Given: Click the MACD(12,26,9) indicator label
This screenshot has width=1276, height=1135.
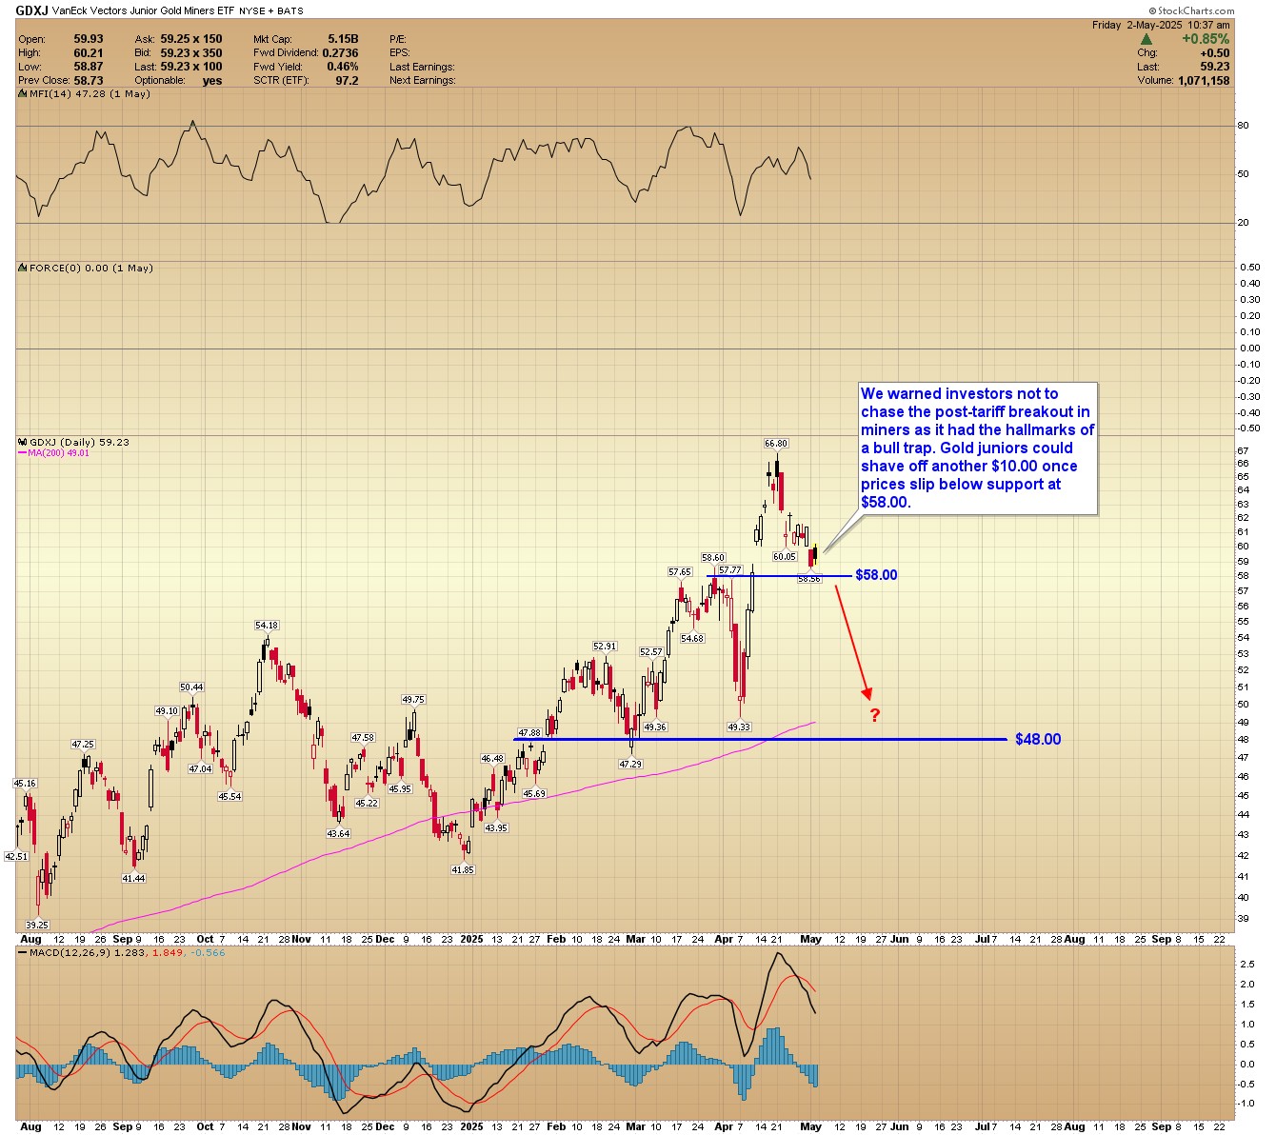Looking at the screenshot, I should pyautogui.click(x=72, y=952).
